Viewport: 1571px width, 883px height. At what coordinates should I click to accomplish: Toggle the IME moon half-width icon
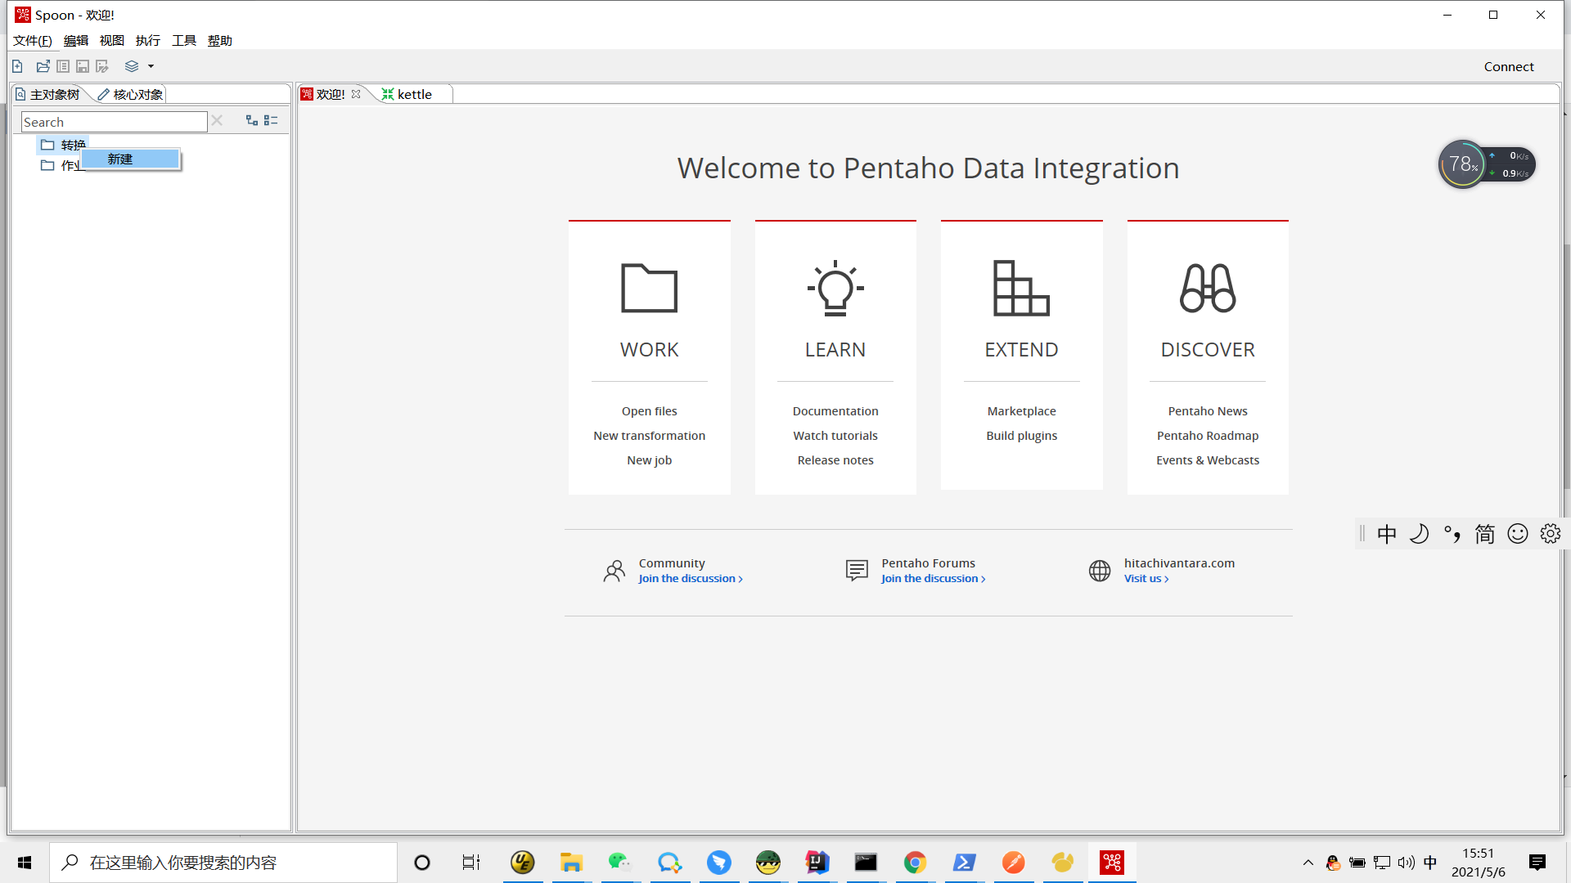[1419, 534]
